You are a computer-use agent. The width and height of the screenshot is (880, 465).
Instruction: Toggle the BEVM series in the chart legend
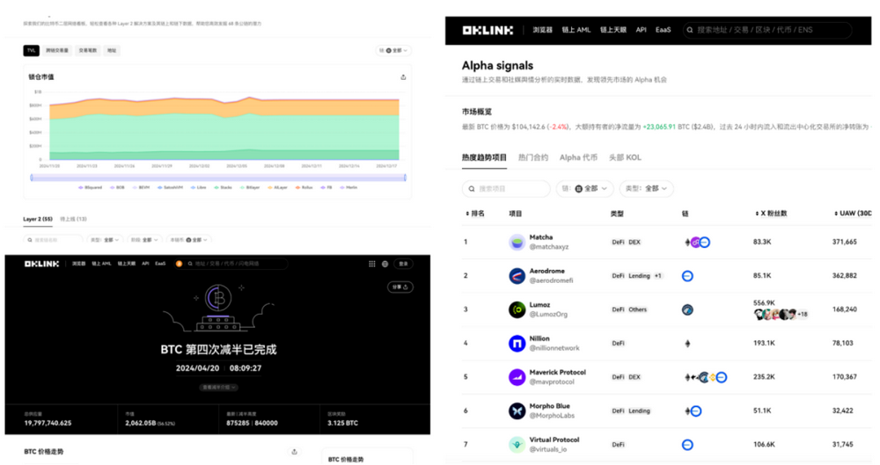point(142,187)
